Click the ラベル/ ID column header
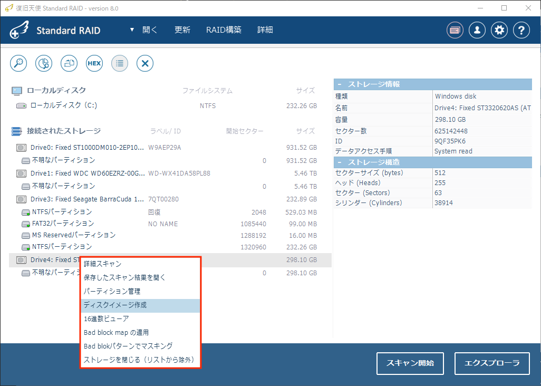The width and height of the screenshot is (541, 386). (x=165, y=131)
